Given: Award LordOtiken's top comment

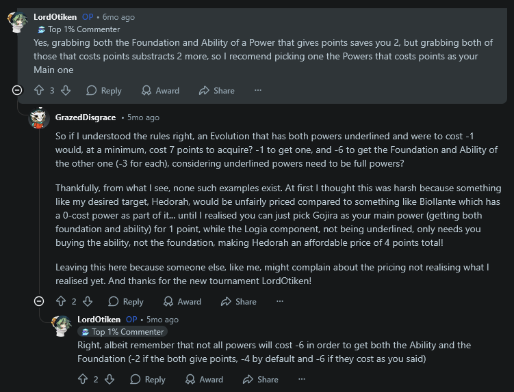Looking at the screenshot, I should click(x=160, y=90).
